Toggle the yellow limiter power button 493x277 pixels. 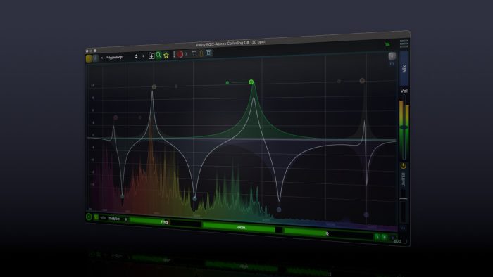(x=404, y=166)
